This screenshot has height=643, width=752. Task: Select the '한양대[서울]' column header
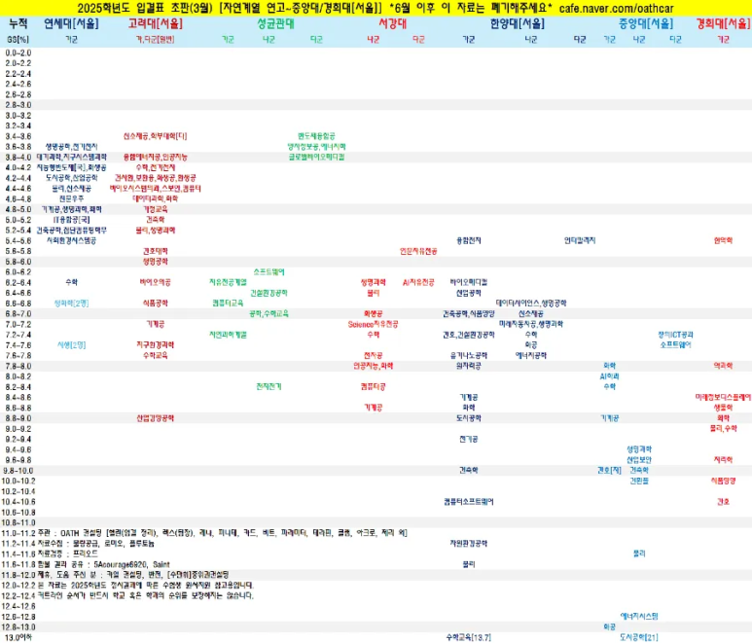518,23
